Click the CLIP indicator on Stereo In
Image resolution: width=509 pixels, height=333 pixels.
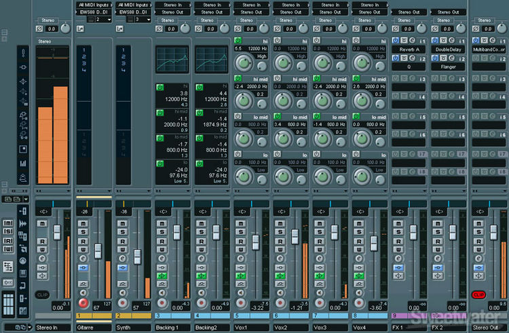coord(42,295)
